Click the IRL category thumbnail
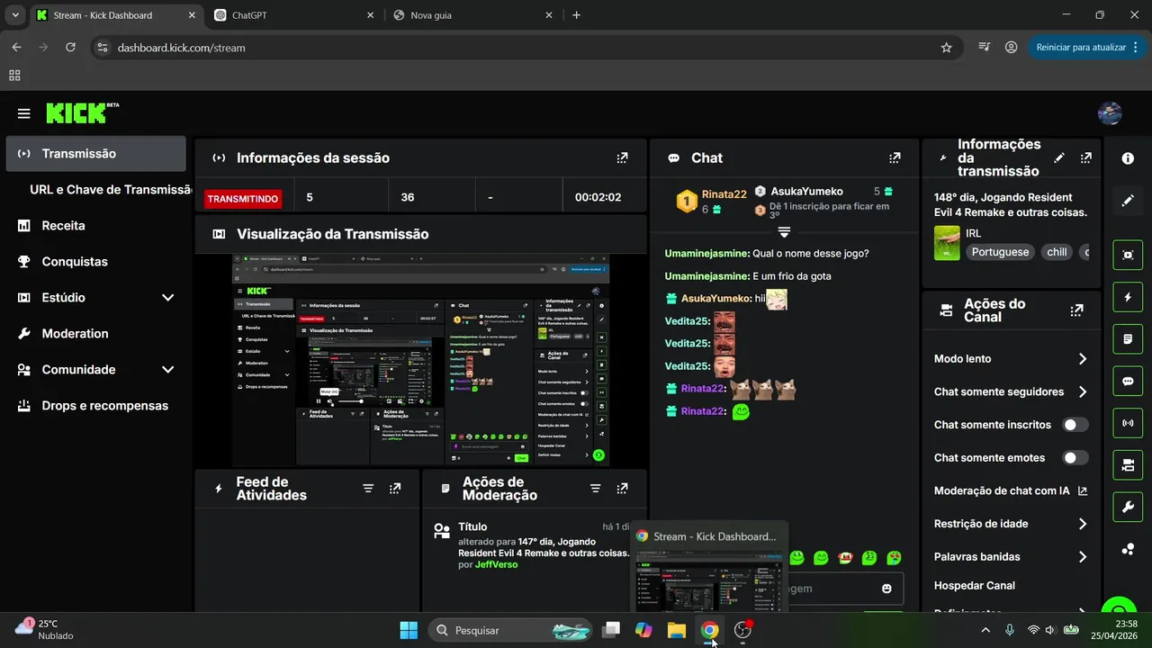Viewport: 1152px width, 648px height. 947,243
